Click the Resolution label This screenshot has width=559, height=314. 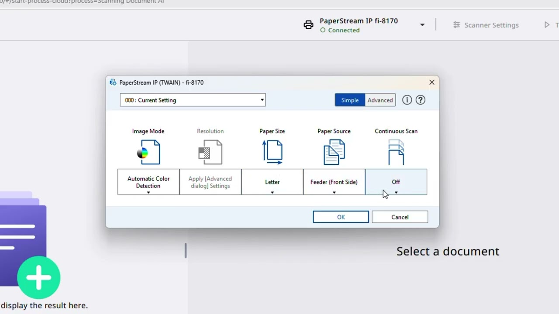210,131
